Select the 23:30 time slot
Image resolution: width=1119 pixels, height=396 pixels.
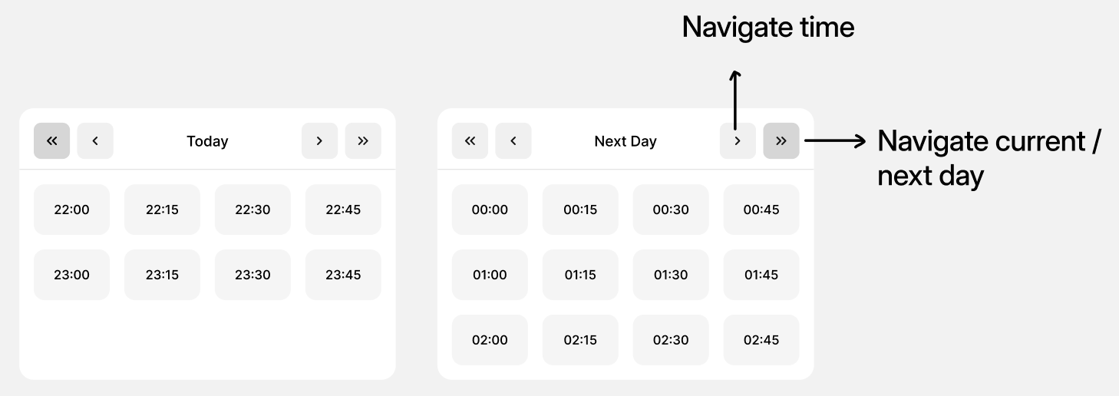click(253, 275)
